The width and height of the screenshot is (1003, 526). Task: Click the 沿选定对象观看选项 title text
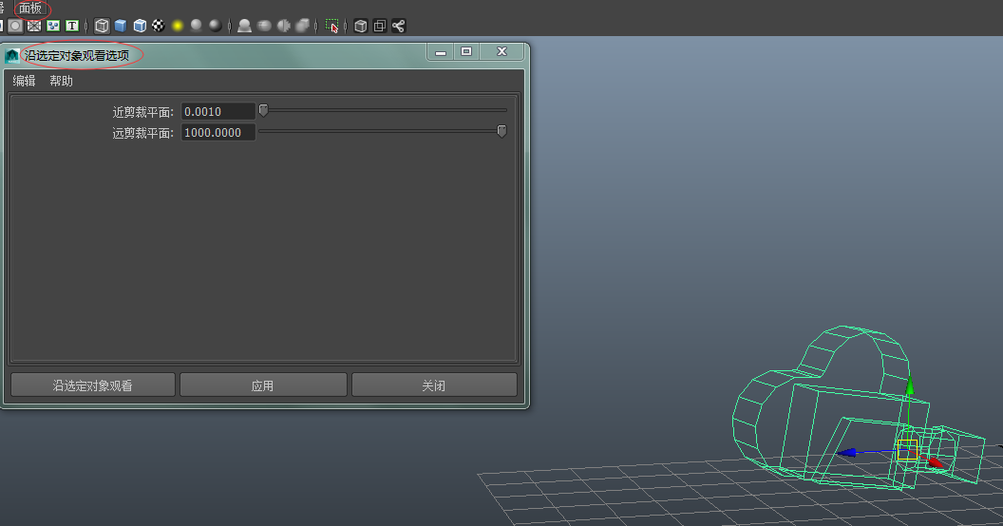(x=77, y=56)
